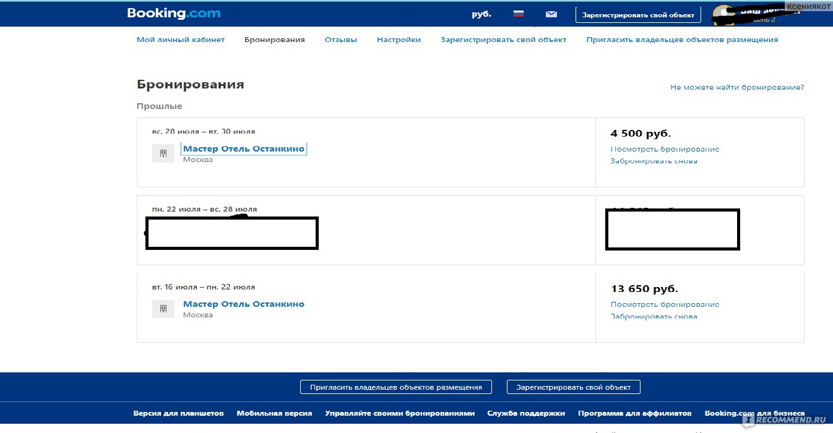This screenshot has width=833, height=433.
Task: View booking priced 4 500 руб.
Action: point(665,149)
